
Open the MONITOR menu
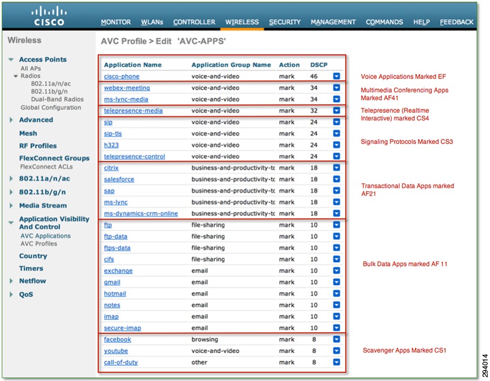116,22
